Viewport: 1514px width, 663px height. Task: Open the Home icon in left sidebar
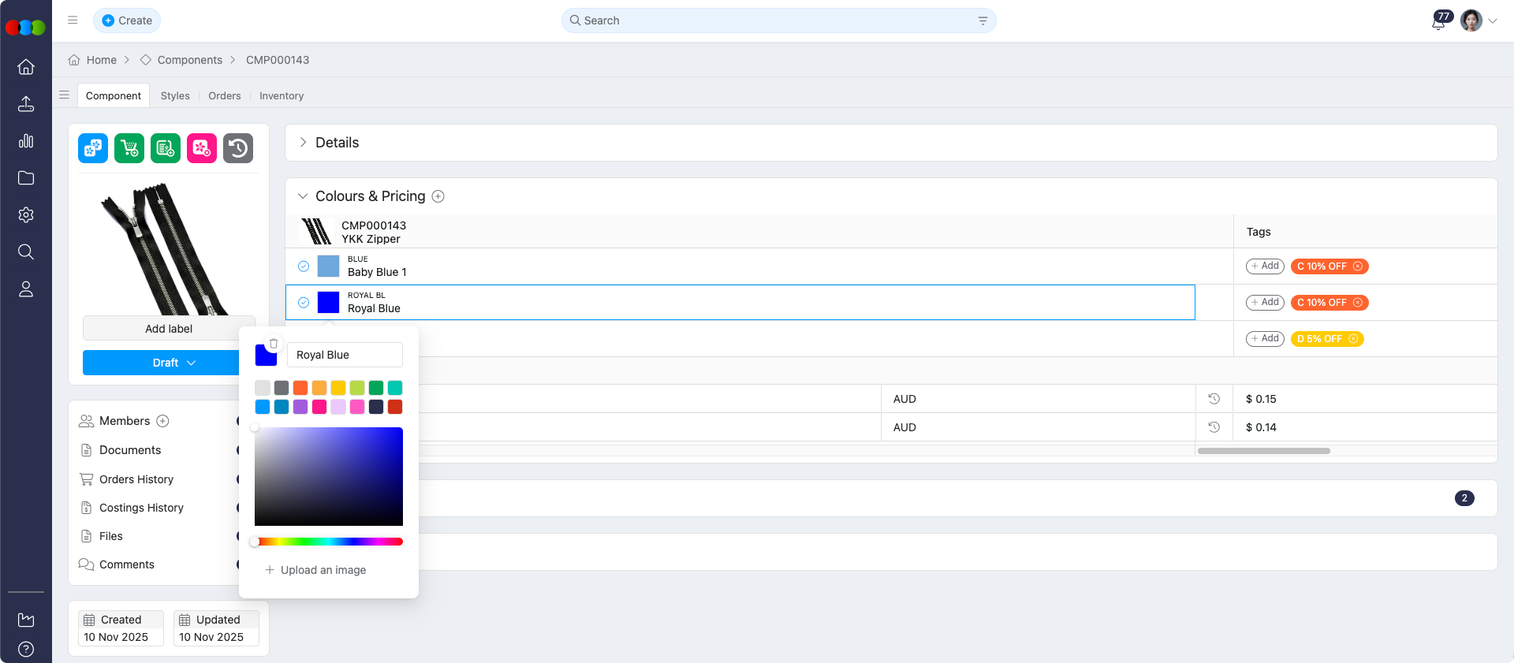26,67
